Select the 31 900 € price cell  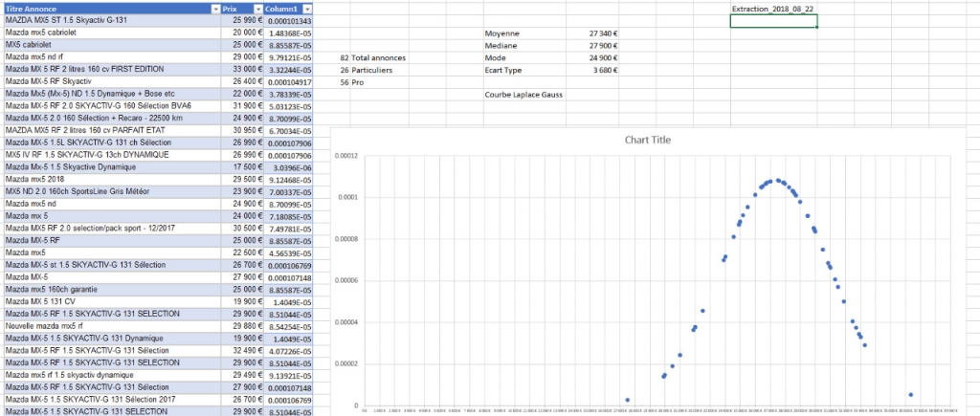tap(242, 106)
